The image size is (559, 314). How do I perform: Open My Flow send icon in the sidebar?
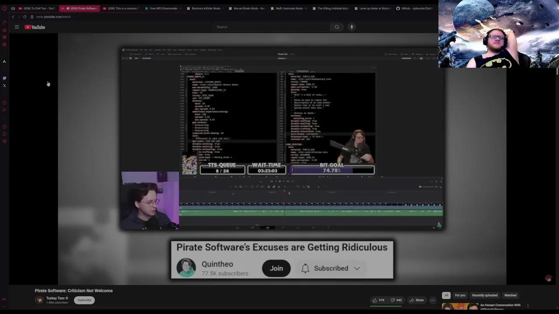click(x=4, y=110)
